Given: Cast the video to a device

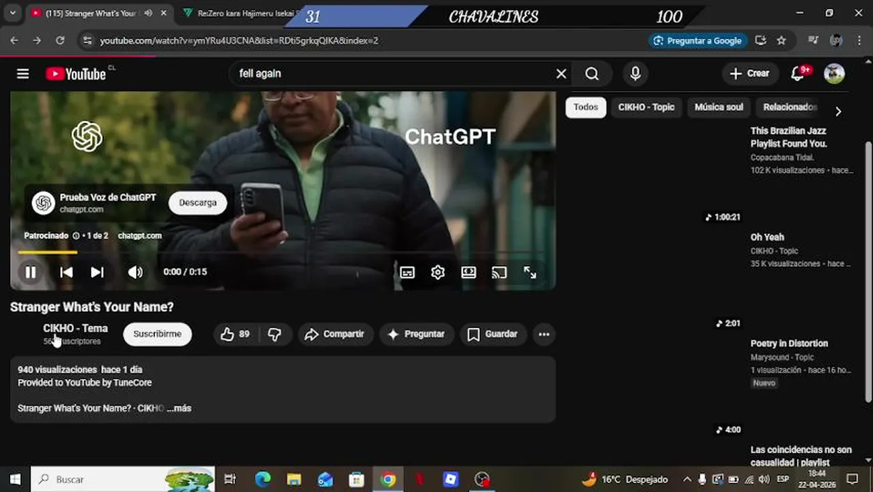Looking at the screenshot, I should (499, 272).
